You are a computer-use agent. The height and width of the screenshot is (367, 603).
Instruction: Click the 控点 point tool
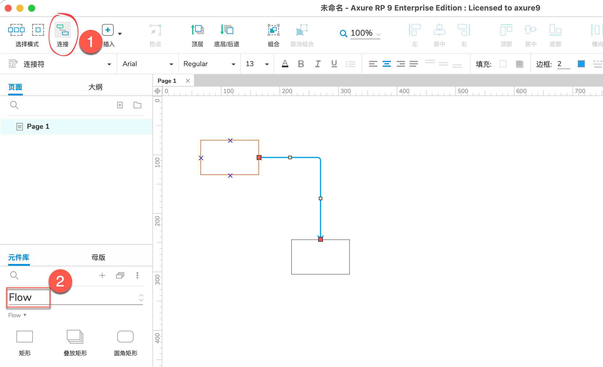click(x=155, y=30)
